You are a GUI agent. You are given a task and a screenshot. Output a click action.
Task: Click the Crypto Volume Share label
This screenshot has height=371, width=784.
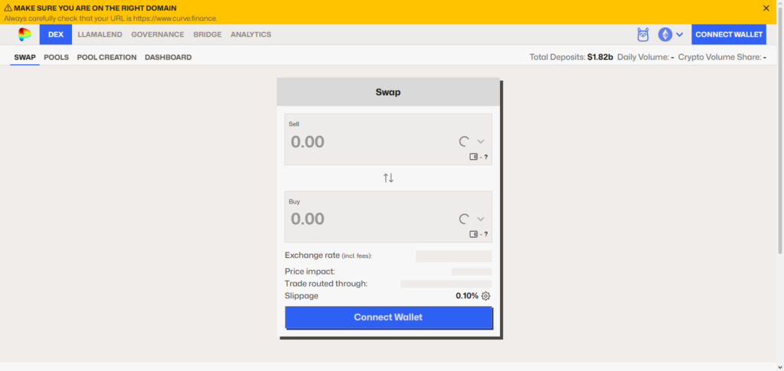point(720,57)
